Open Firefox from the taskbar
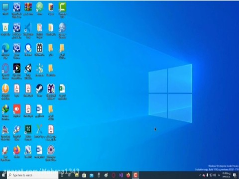 tap(128, 175)
